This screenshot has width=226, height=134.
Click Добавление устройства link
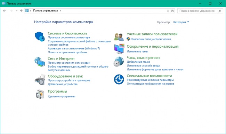63,84
